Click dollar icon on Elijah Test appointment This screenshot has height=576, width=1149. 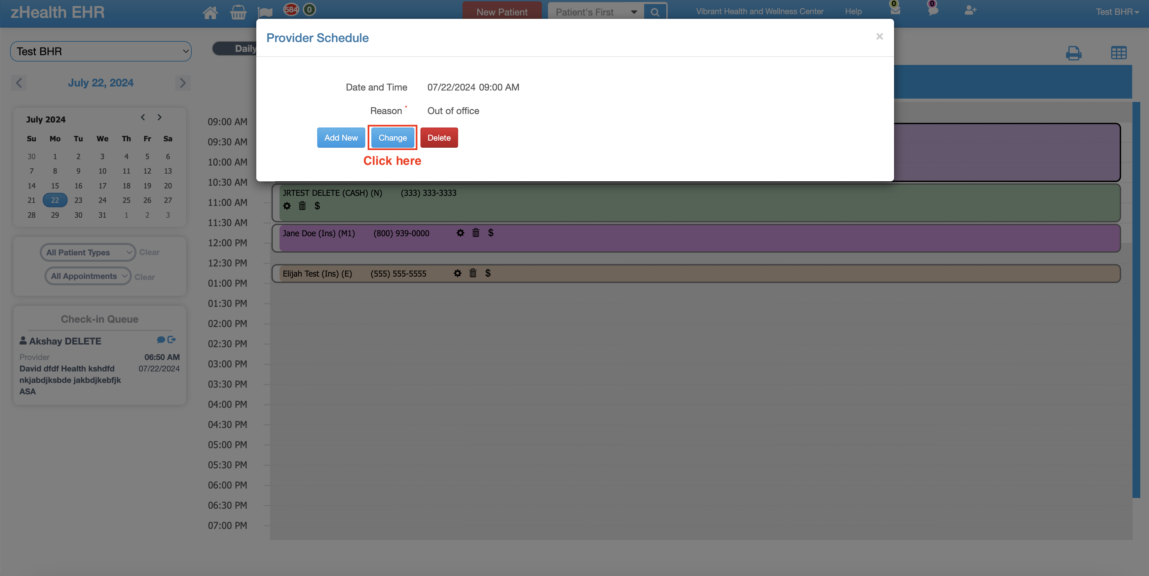[488, 273]
